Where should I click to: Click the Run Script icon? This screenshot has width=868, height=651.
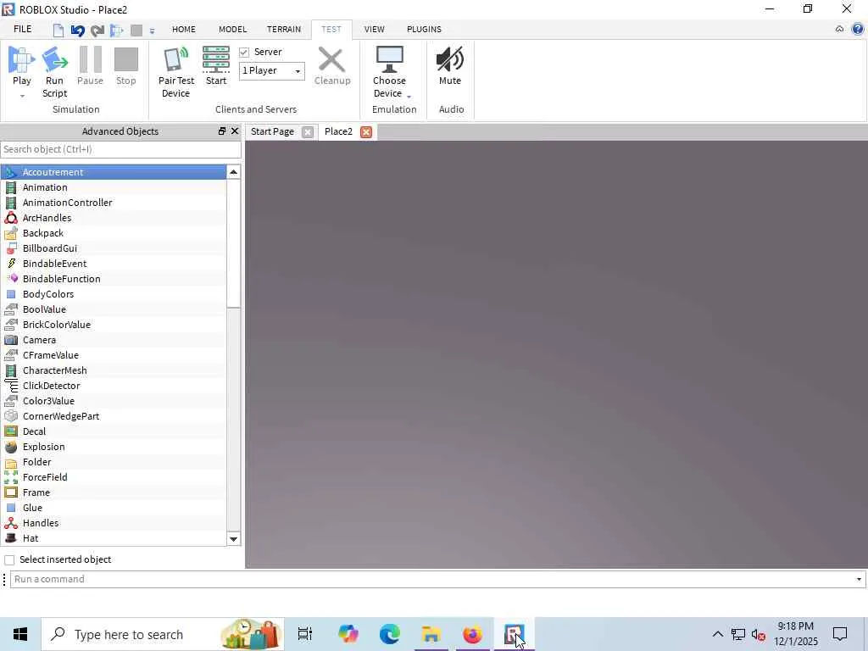click(x=55, y=60)
